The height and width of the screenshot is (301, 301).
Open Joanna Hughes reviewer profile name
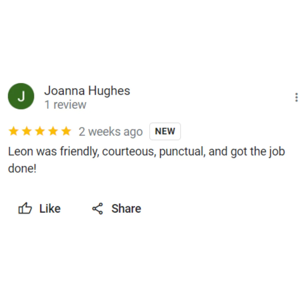87,91
